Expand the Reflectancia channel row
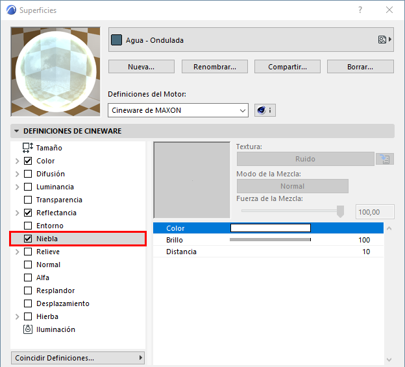Image resolution: width=405 pixels, height=367 pixels. click(18, 213)
